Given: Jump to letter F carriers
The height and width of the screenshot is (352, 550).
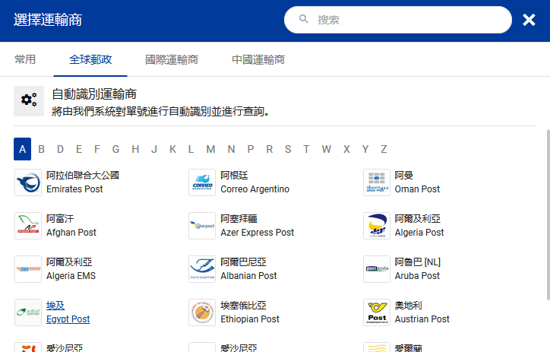Looking at the screenshot, I should (x=96, y=149).
